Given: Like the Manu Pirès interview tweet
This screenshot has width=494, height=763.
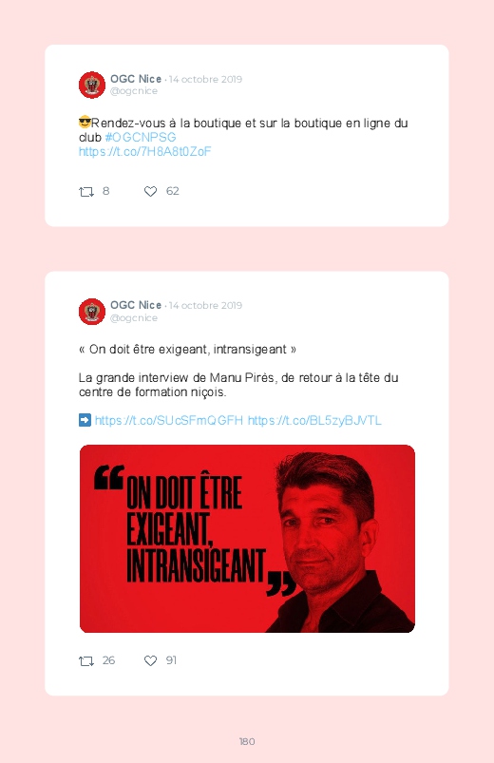Looking at the screenshot, I should (x=150, y=660).
